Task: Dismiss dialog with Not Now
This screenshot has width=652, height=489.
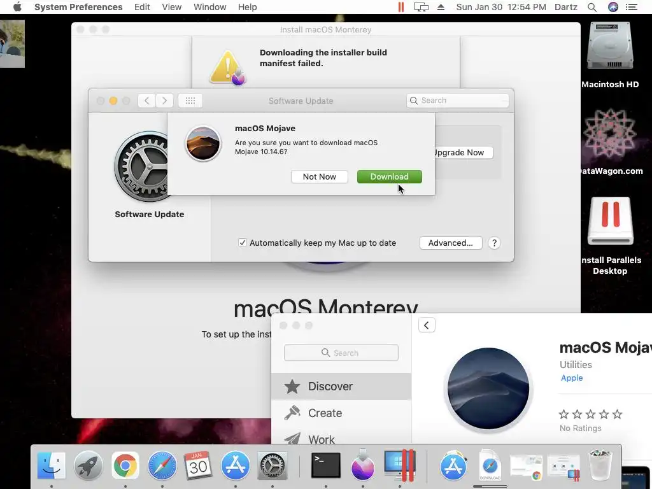Action: 320,177
